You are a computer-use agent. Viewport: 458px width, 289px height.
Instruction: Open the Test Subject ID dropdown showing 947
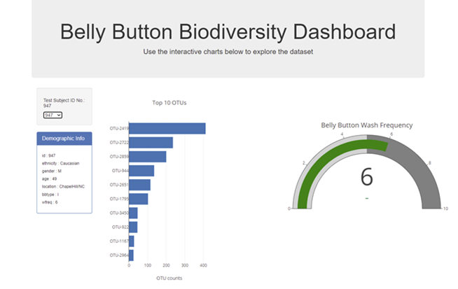click(53, 115)
